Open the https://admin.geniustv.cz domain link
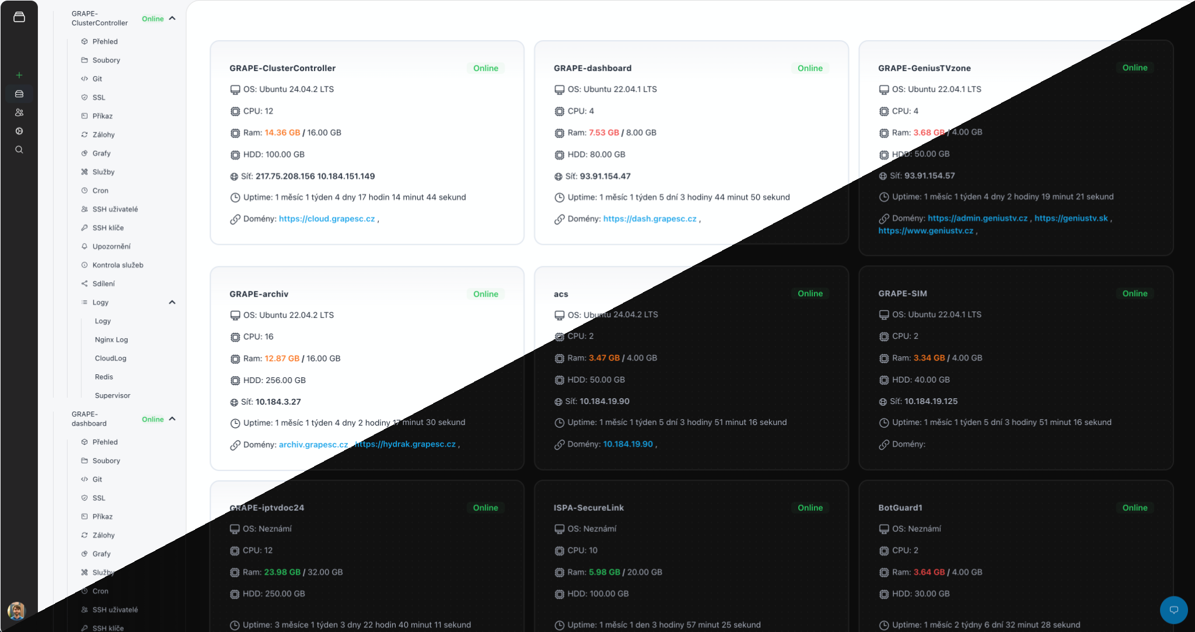Screen dimensions: 1195x632 pos(977,219)
